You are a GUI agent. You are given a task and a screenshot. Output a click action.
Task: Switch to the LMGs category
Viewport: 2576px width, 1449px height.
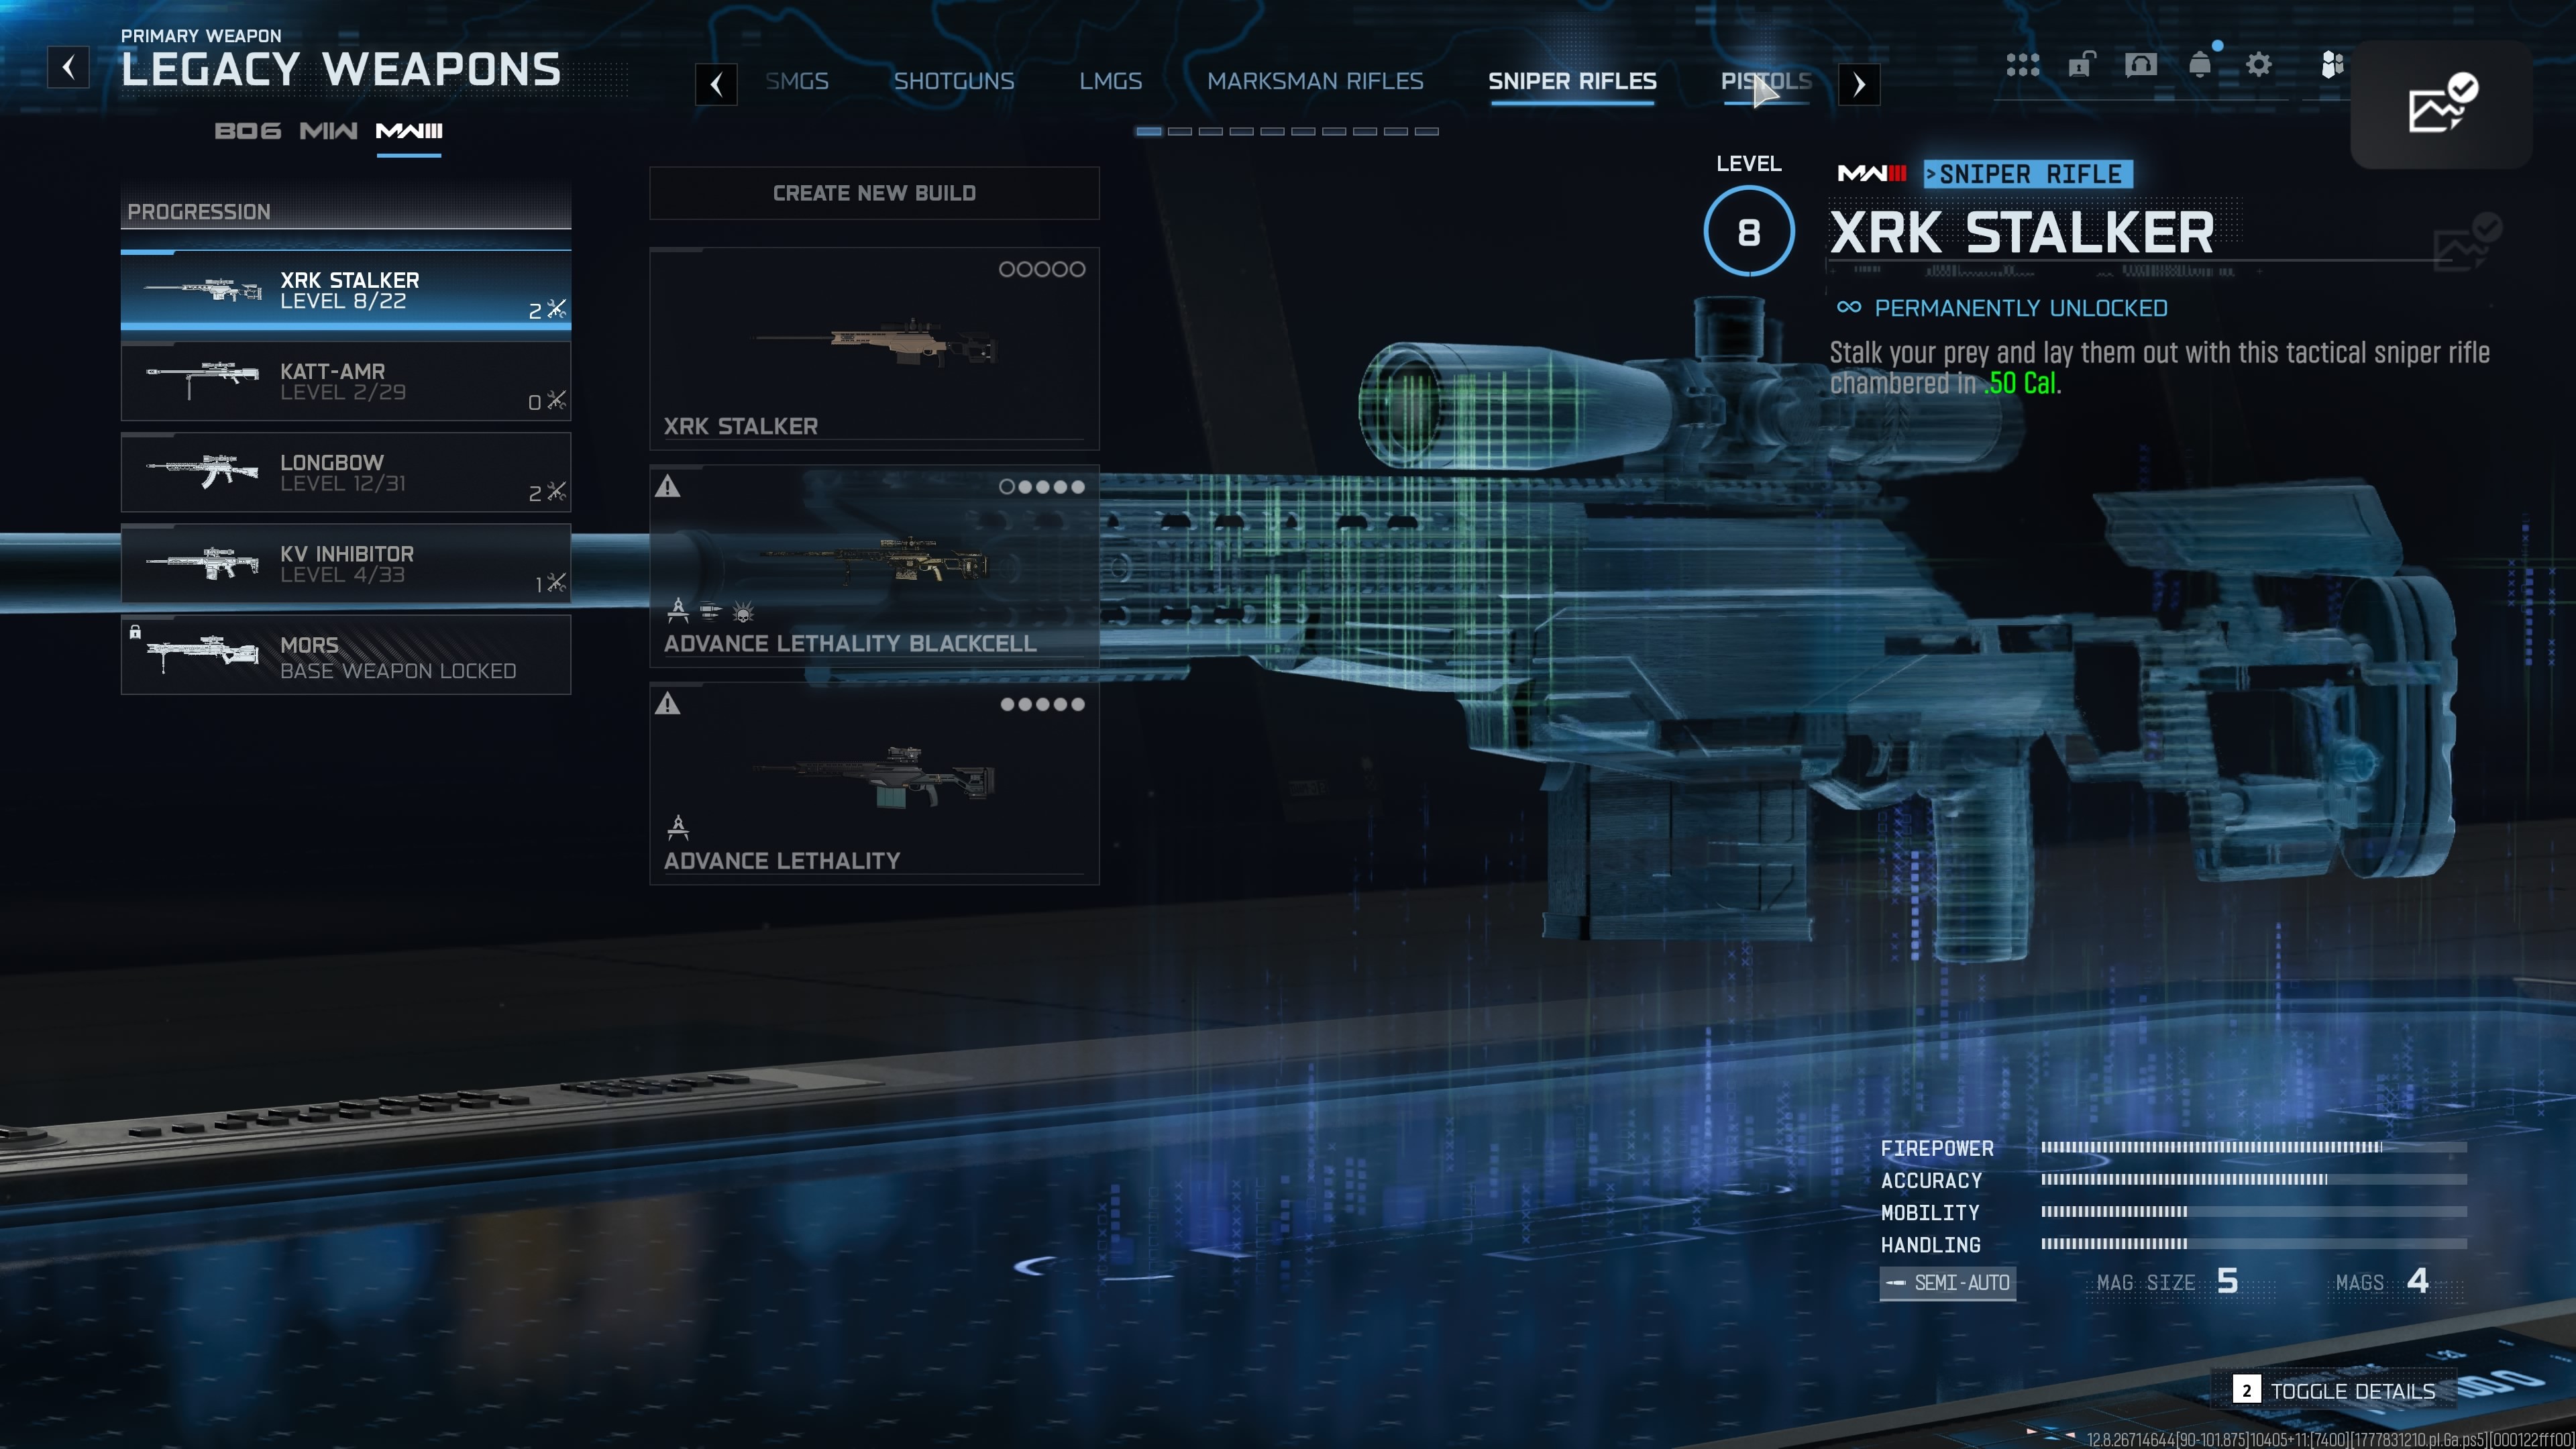tap(1111, 81)
